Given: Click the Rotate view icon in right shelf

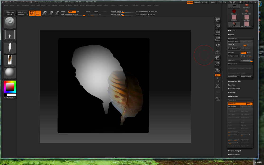Looking at the screenshot, I should click(x=218, y=70).
